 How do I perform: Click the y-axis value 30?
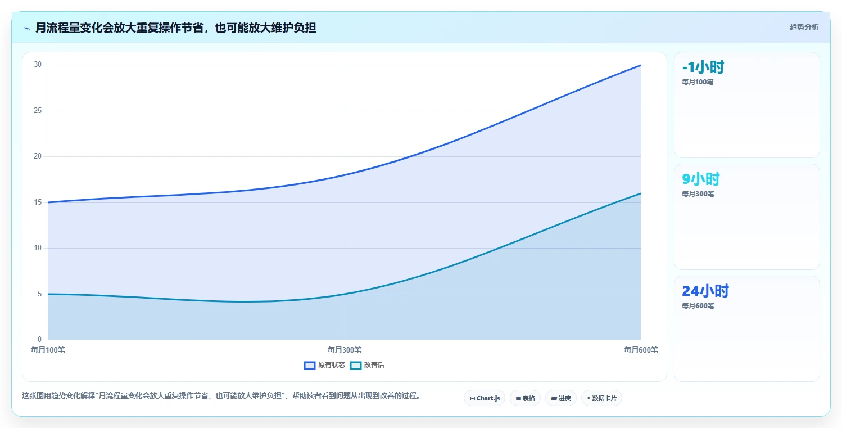tap(38, 65)
